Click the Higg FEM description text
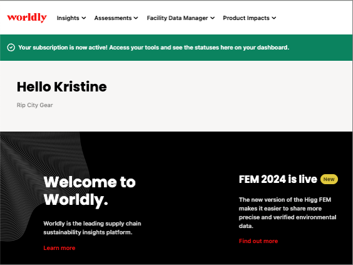This screenshot has height=265, width=353. [x=287, y=213]
